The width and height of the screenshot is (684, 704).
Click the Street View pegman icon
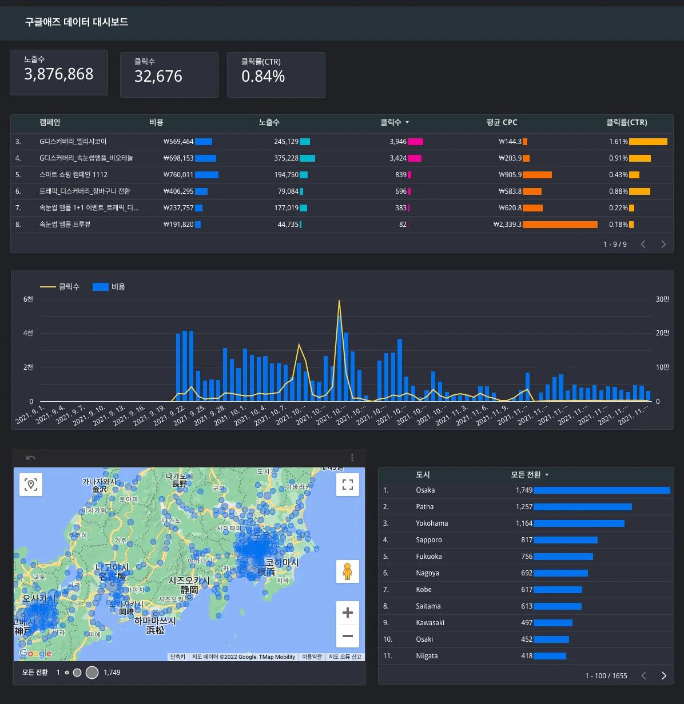(x=347, y=571)
